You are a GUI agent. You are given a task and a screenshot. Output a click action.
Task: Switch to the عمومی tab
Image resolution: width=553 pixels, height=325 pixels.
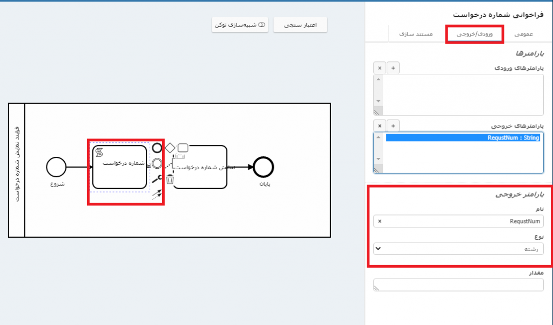coord(523,33)
